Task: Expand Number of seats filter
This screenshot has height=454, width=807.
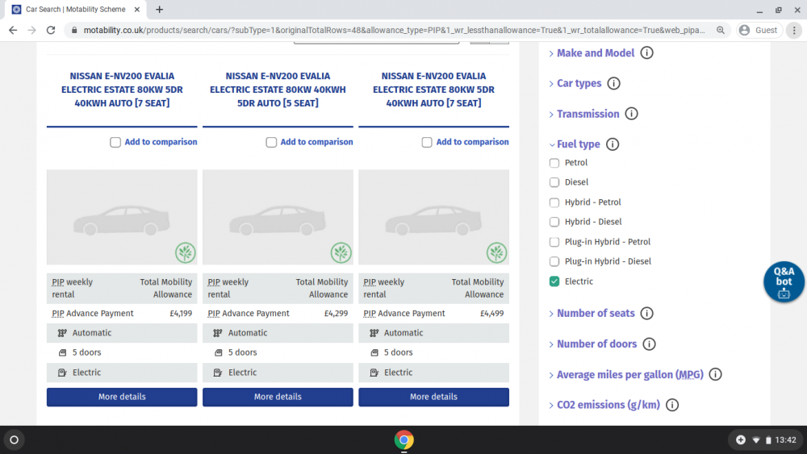Action: tap(596, 313)
